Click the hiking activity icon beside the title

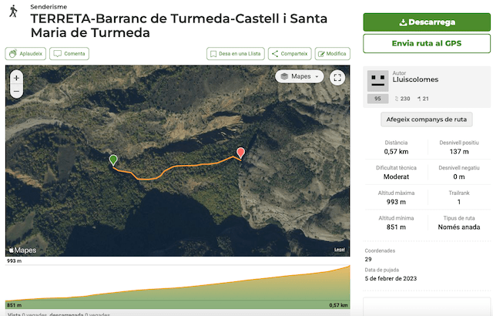click(14, 13)
